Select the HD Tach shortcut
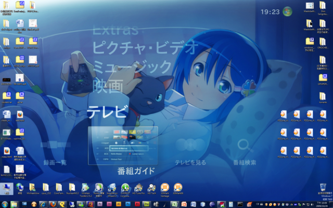The height and width of the screenshot is (208, 333). [x=151, y=189]
